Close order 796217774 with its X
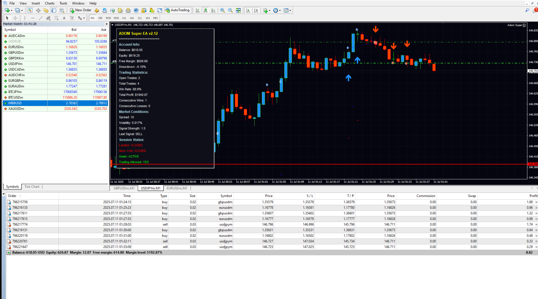This screenshot has height=299, width=538. click(536, 224)
